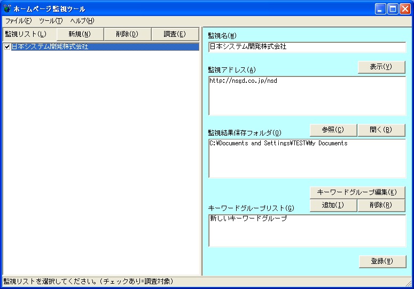
Task: Click the 表示(V) button
Action: pos(381,67)
